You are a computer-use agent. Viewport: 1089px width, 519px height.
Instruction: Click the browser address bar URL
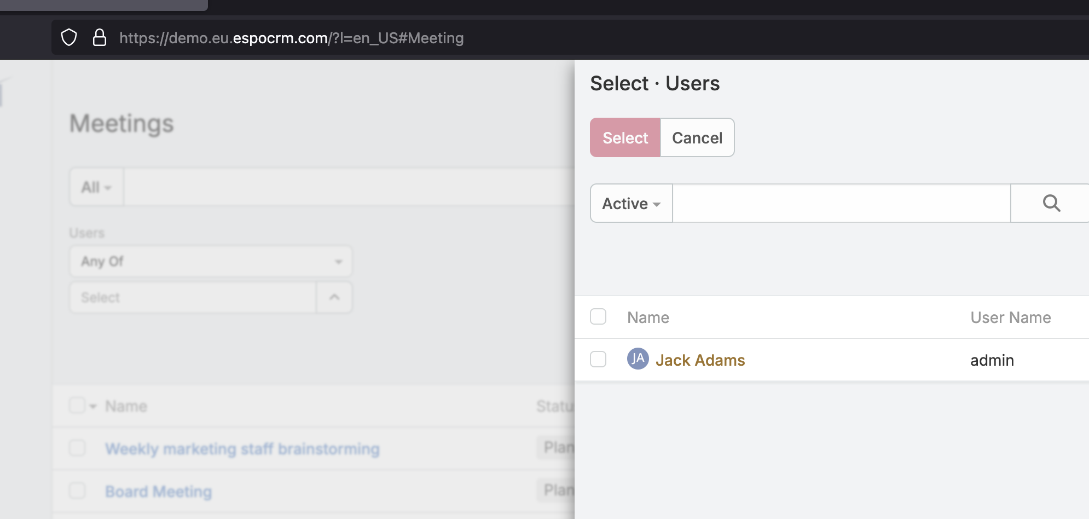(291, 38)
